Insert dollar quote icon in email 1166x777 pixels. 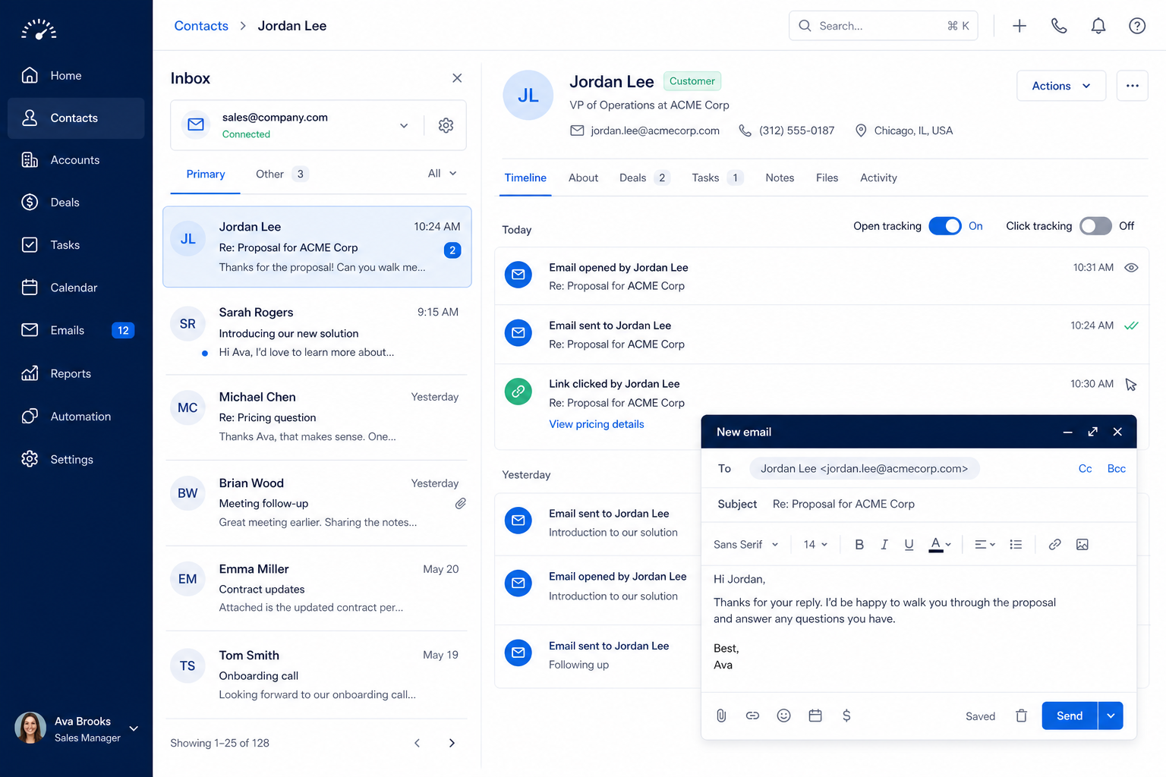click(x=846, y=716)
